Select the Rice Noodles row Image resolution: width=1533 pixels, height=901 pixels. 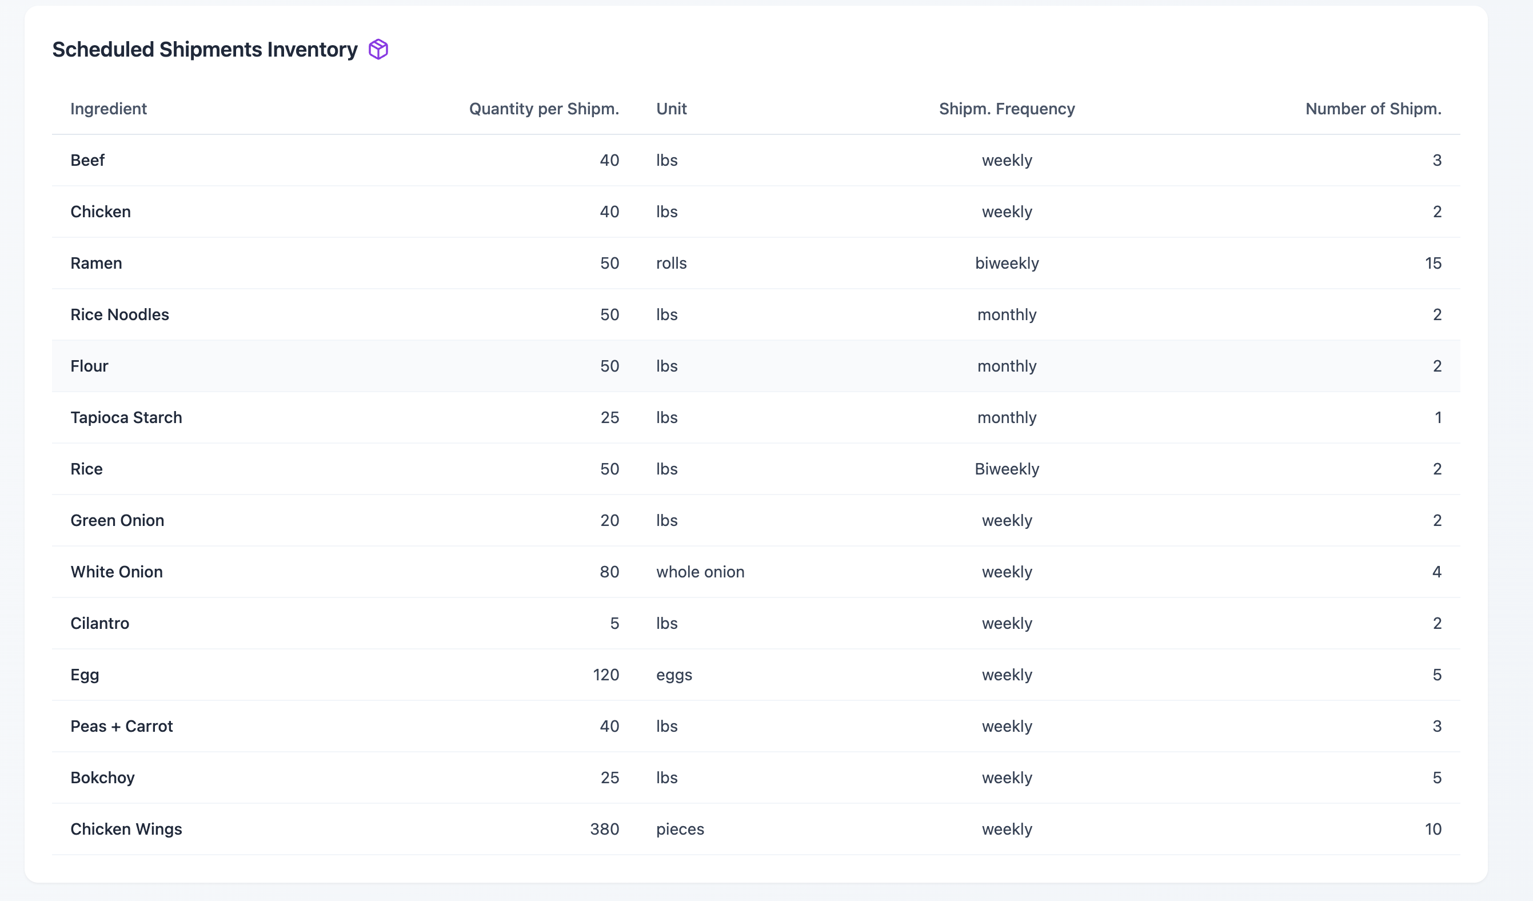pos(120,314)
